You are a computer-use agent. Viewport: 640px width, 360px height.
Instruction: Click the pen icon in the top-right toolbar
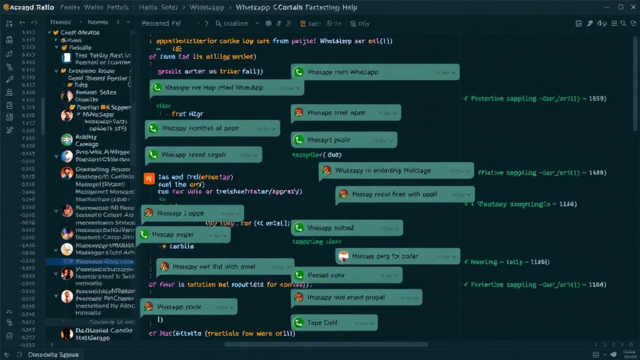click(590, 24)
